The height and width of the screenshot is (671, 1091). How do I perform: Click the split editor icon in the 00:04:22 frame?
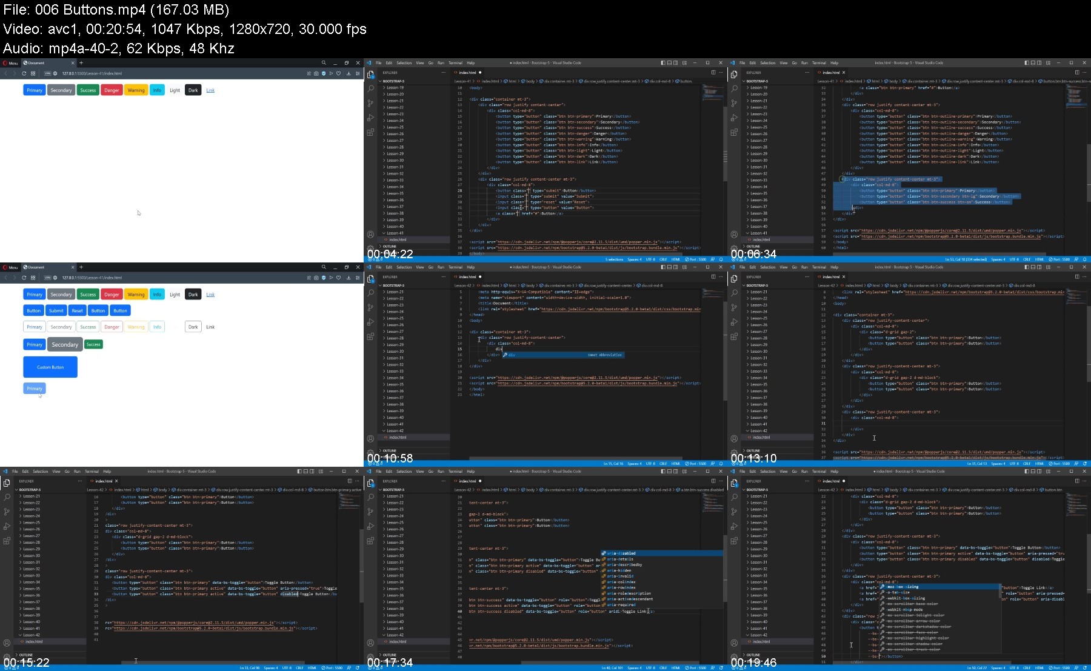click(x=713, y=73)
